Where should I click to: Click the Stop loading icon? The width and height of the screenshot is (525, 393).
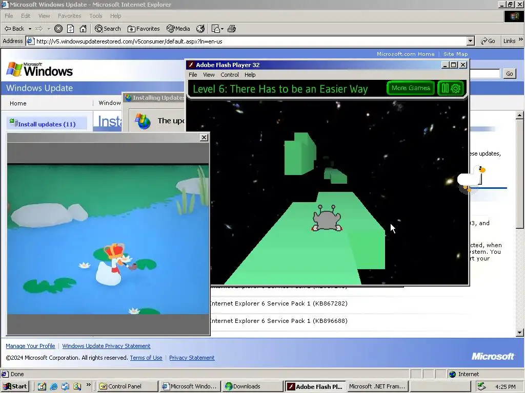(x=58, y=29)
